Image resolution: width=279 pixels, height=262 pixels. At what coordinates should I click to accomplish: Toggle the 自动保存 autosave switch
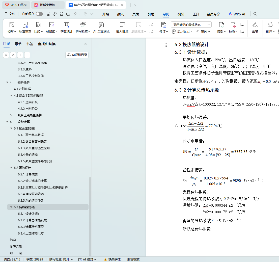39,14
